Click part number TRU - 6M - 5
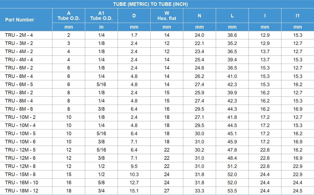Screen dimensions: 314x195 (19, 84)
